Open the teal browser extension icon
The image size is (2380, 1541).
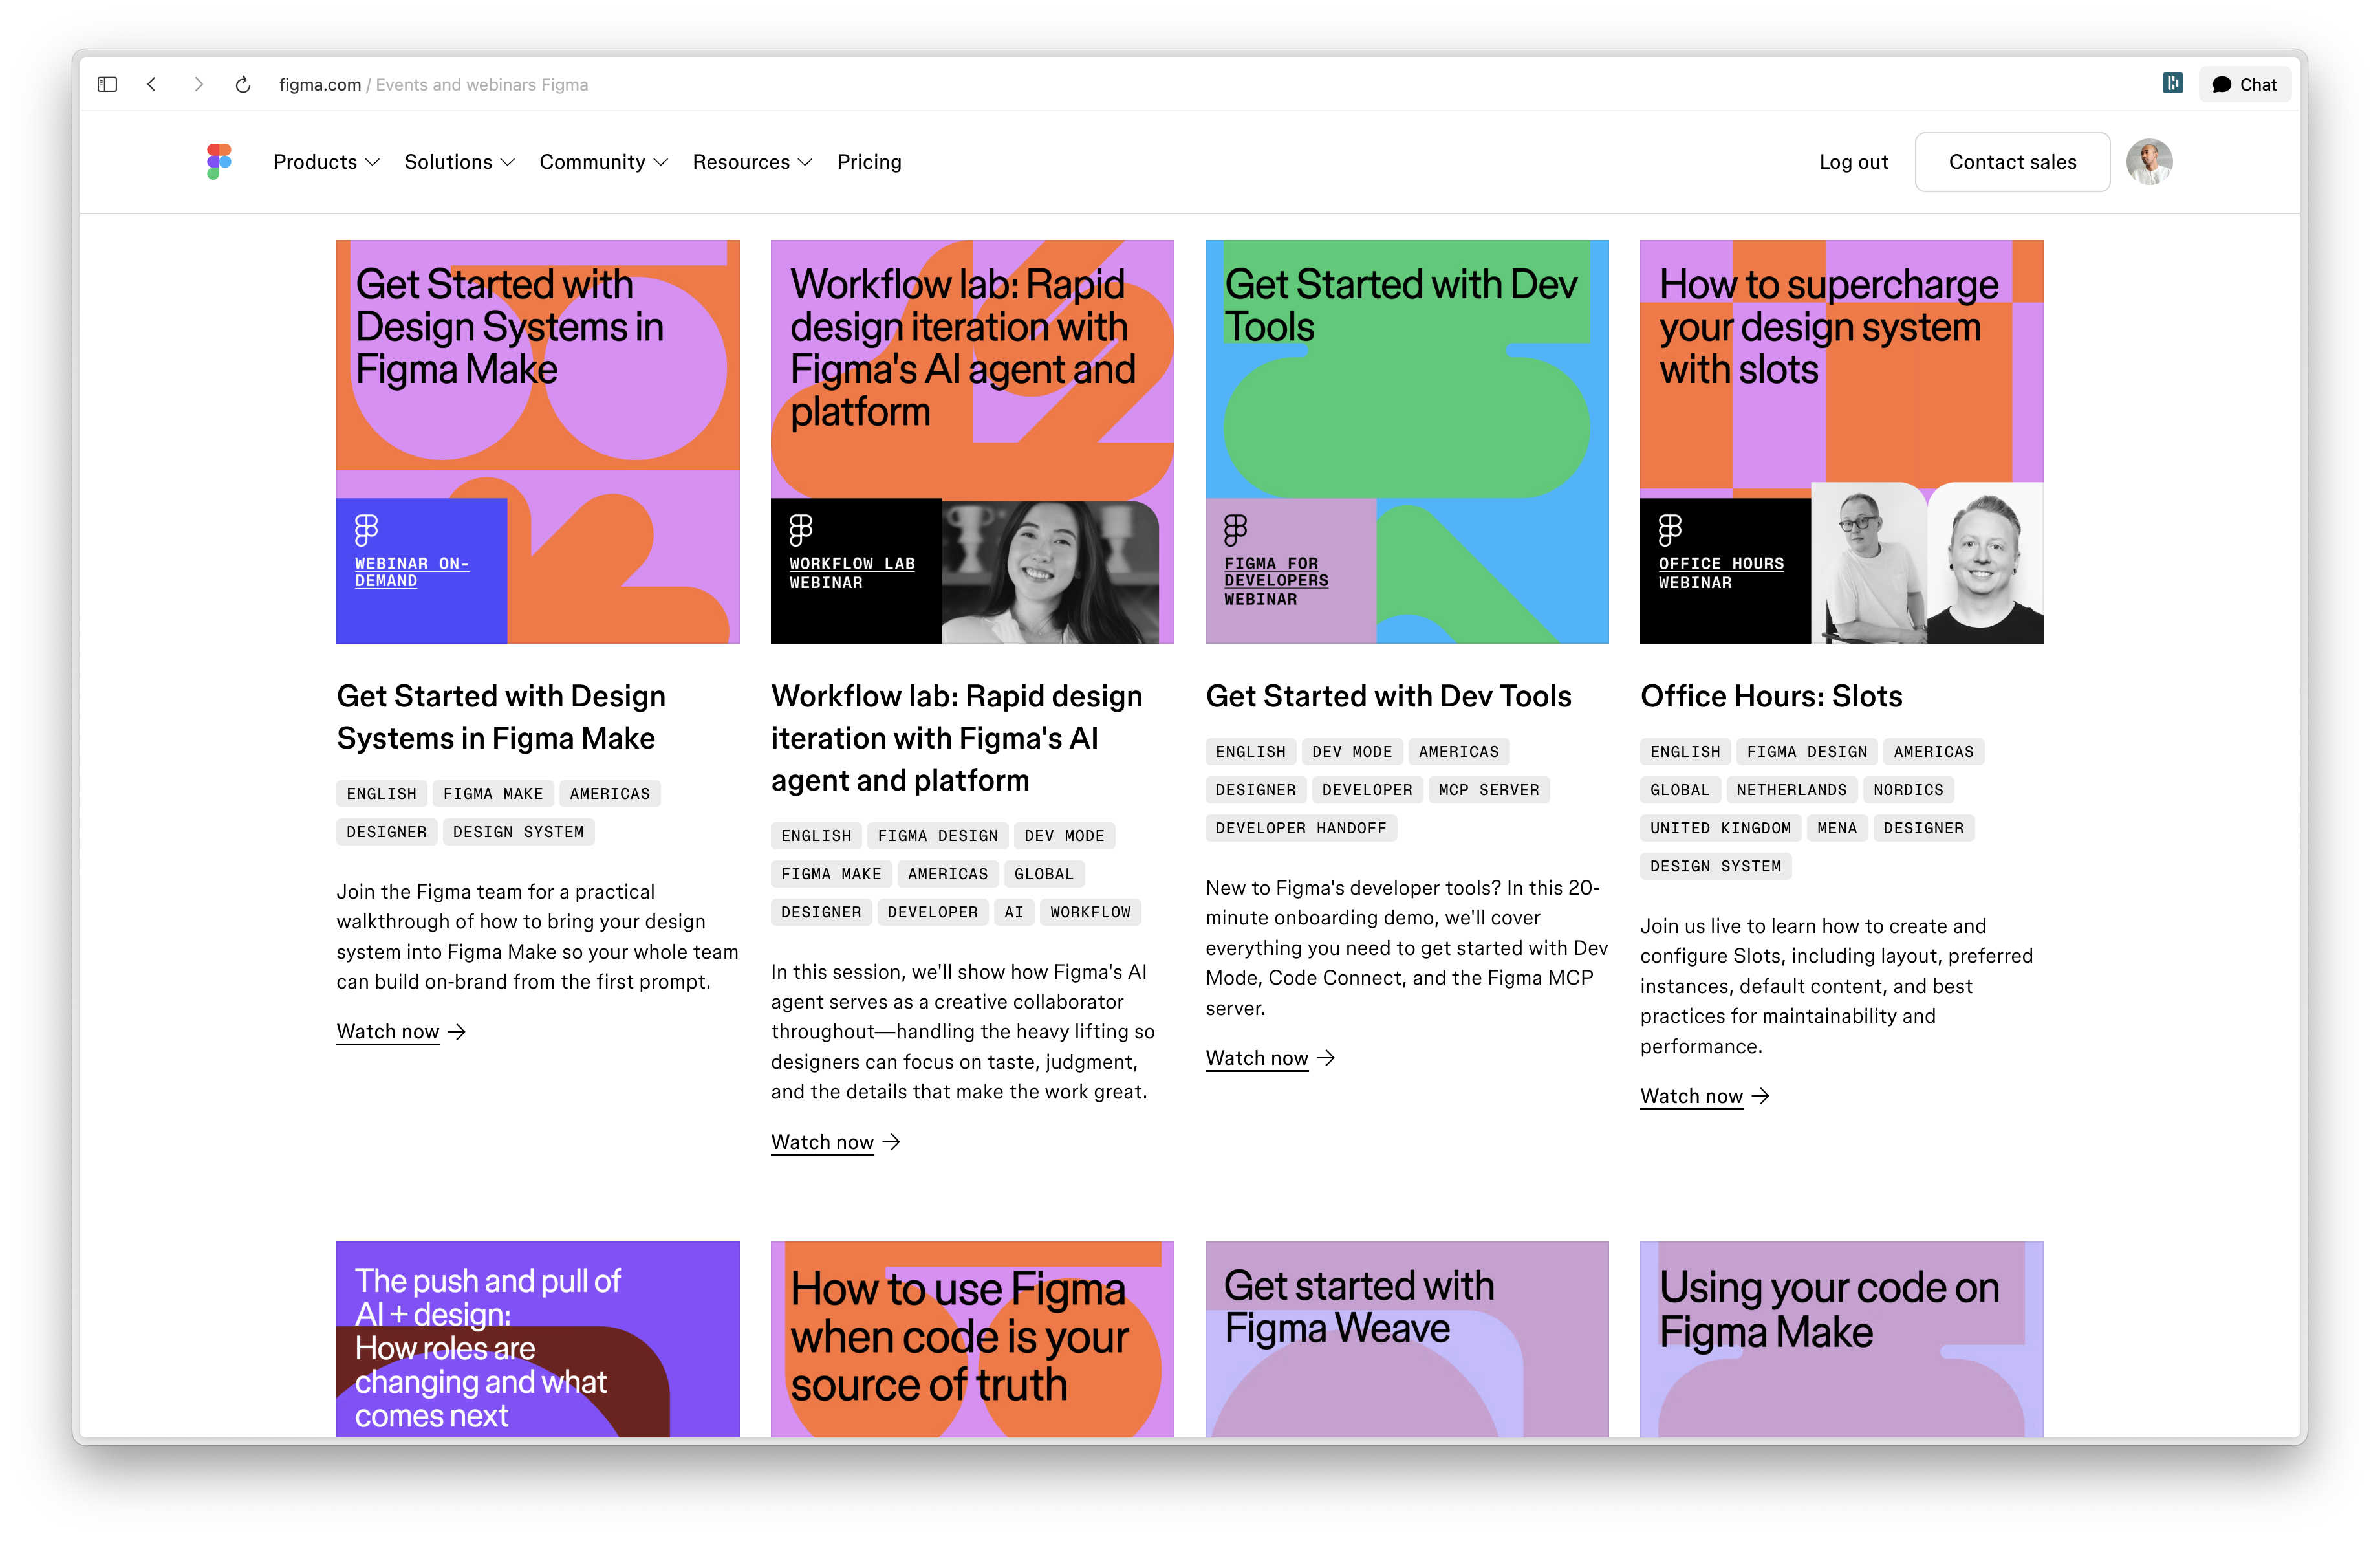pos(2172,83)
